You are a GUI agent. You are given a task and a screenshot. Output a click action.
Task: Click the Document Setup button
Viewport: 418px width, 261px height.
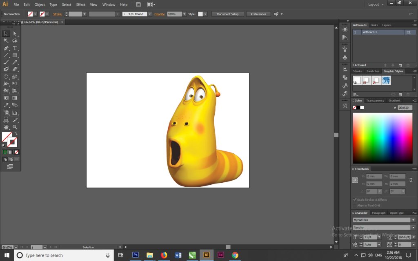click(227, 14)
